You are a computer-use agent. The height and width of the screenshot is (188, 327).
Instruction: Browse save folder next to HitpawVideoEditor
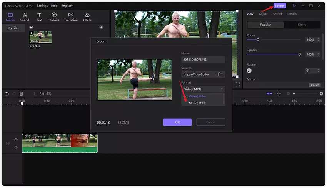point(220,74)
